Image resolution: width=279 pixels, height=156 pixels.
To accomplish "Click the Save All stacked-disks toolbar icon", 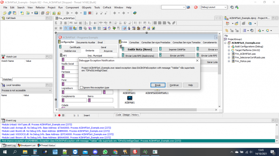I will tap(42, 13).
